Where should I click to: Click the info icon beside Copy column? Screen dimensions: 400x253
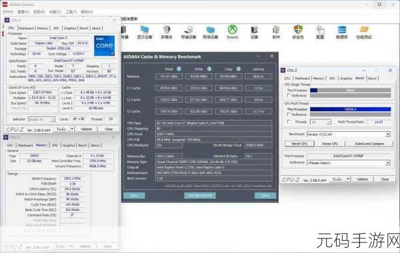coord(239,69)
